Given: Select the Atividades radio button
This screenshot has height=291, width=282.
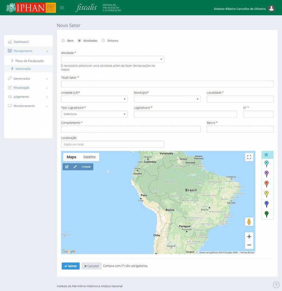Looking at the screenshot, I should pos(80,41).
